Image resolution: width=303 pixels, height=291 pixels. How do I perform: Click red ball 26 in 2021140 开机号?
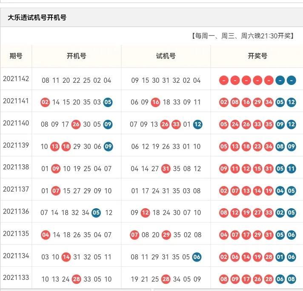click(76, 125)
